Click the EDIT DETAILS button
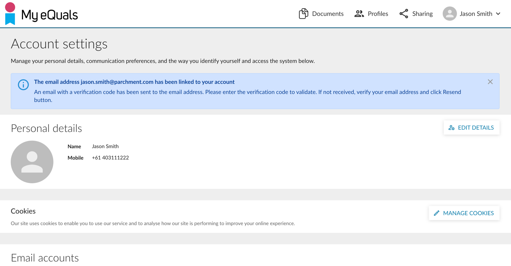Viewport: 511px width, 266px height. point(471,128)
